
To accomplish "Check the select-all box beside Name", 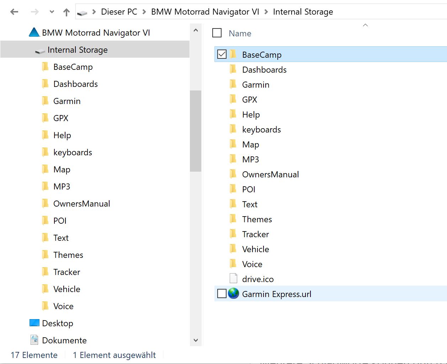I will tap(217, 33).
